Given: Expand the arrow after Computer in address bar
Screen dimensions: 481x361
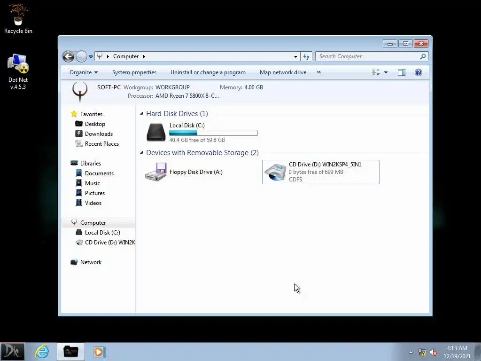Looking at the screenshot, I should pos(144,56).
